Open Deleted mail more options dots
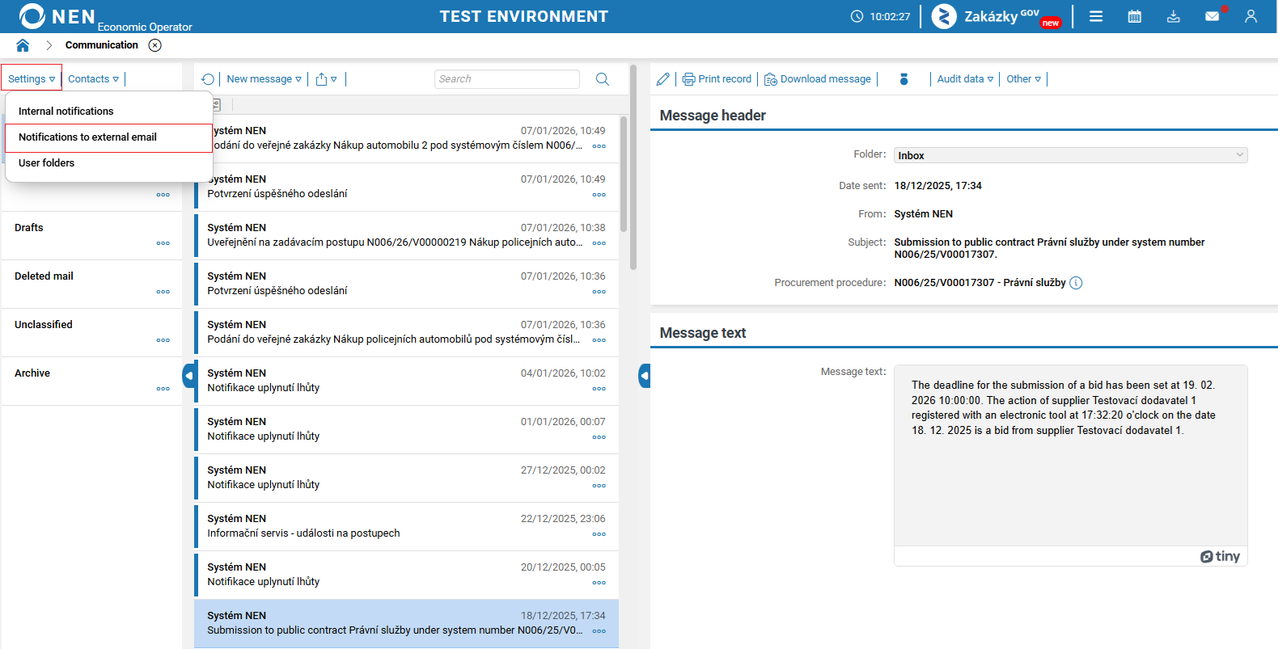This screenshot has width=1278, height=649. pos(163,292)
